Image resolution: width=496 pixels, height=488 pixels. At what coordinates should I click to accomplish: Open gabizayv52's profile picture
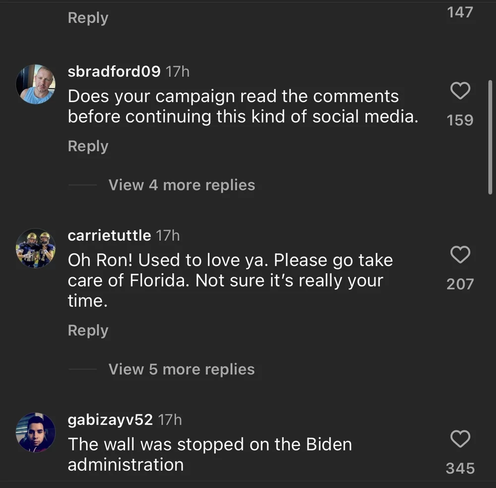[x=36, y=432]
